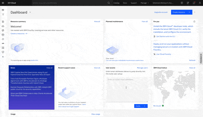Open 'Deploy and run your applications' text link
Image resolution: width=203 pixels, height=117 pixels.
pyautogui.click(x=173, y=47)
